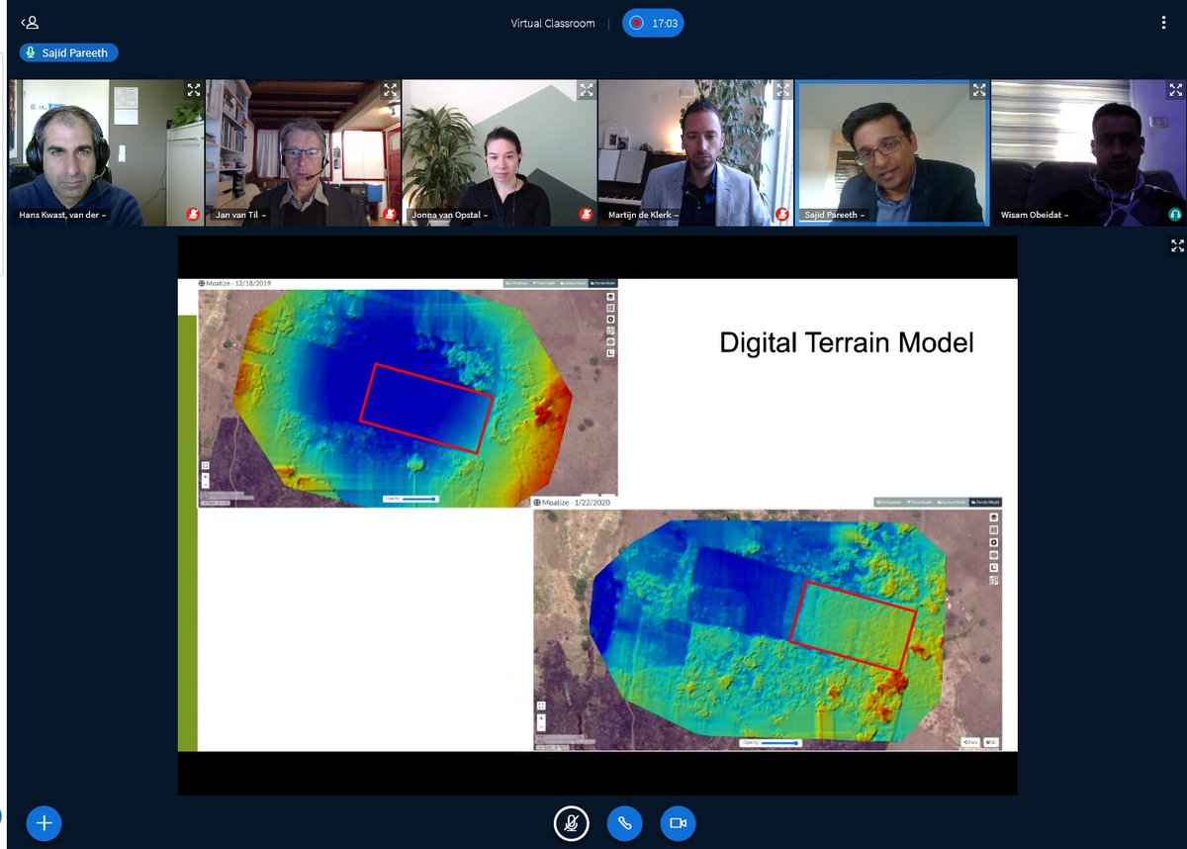Click the name label 'Hans Kwast, van der'
Image resolution: width=1187 pixels, height=849 pixels.
click(x=62, y=215)
